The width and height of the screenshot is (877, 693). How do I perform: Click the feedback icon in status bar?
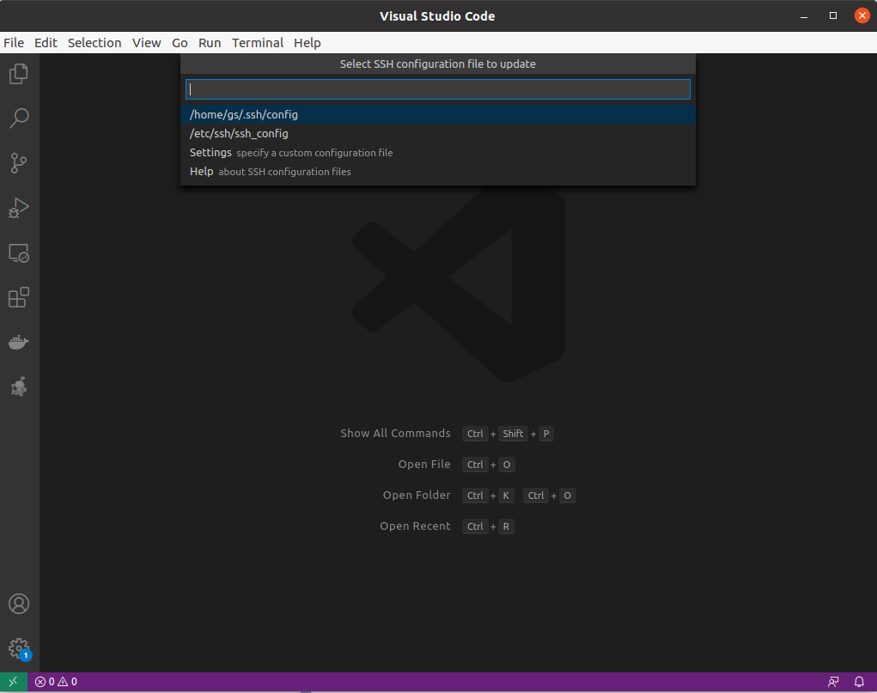833,682
